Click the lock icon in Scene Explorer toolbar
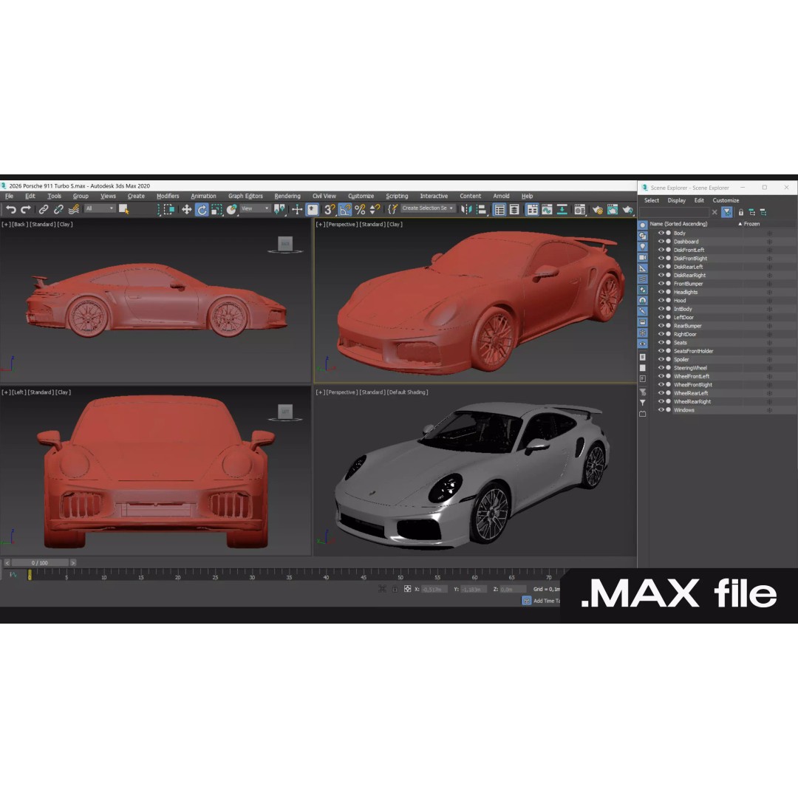This screenshot has width=798, height=798. pyautogui.click(x=741, y=212)
